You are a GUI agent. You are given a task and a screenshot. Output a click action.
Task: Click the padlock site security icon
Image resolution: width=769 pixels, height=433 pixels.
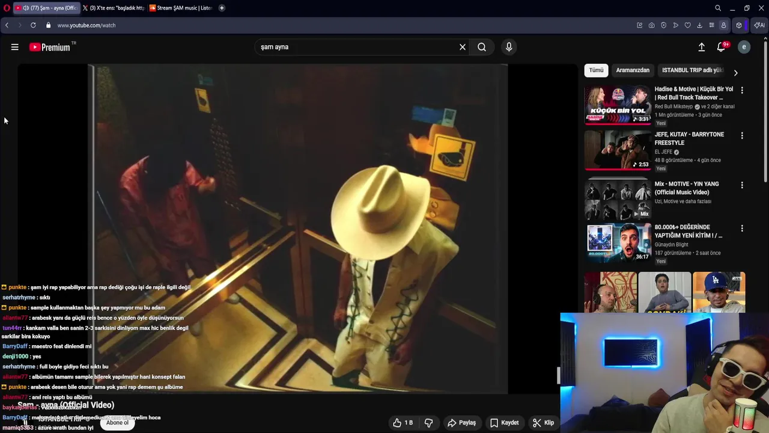[x=49, y=25]
